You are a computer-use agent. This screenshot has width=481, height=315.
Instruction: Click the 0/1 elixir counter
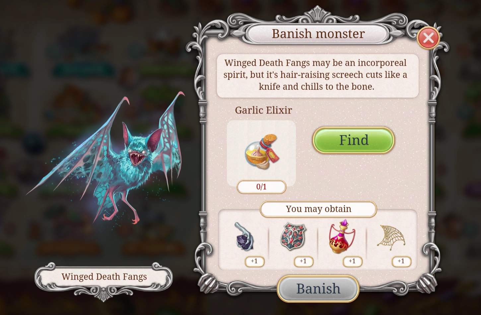[x=261, y=187]
